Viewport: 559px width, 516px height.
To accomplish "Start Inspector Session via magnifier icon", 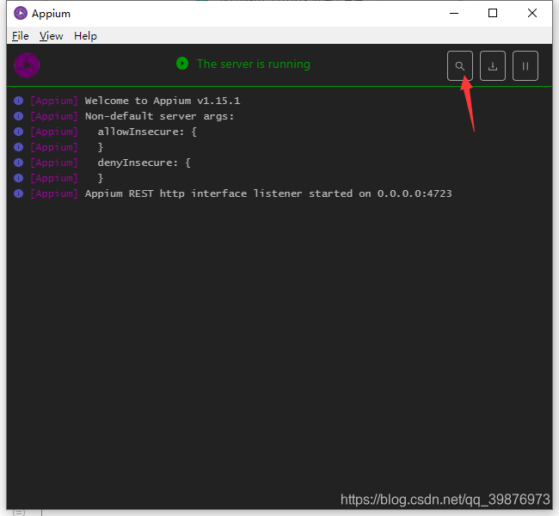I will [x=460, y=66].
